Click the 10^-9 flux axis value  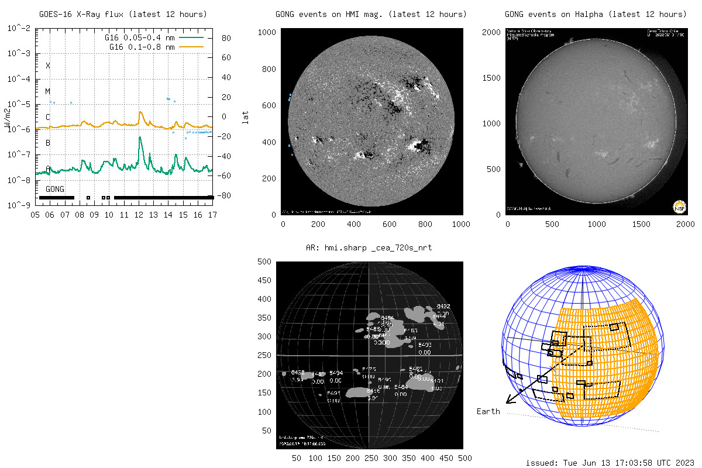click(x=19, y=205)
